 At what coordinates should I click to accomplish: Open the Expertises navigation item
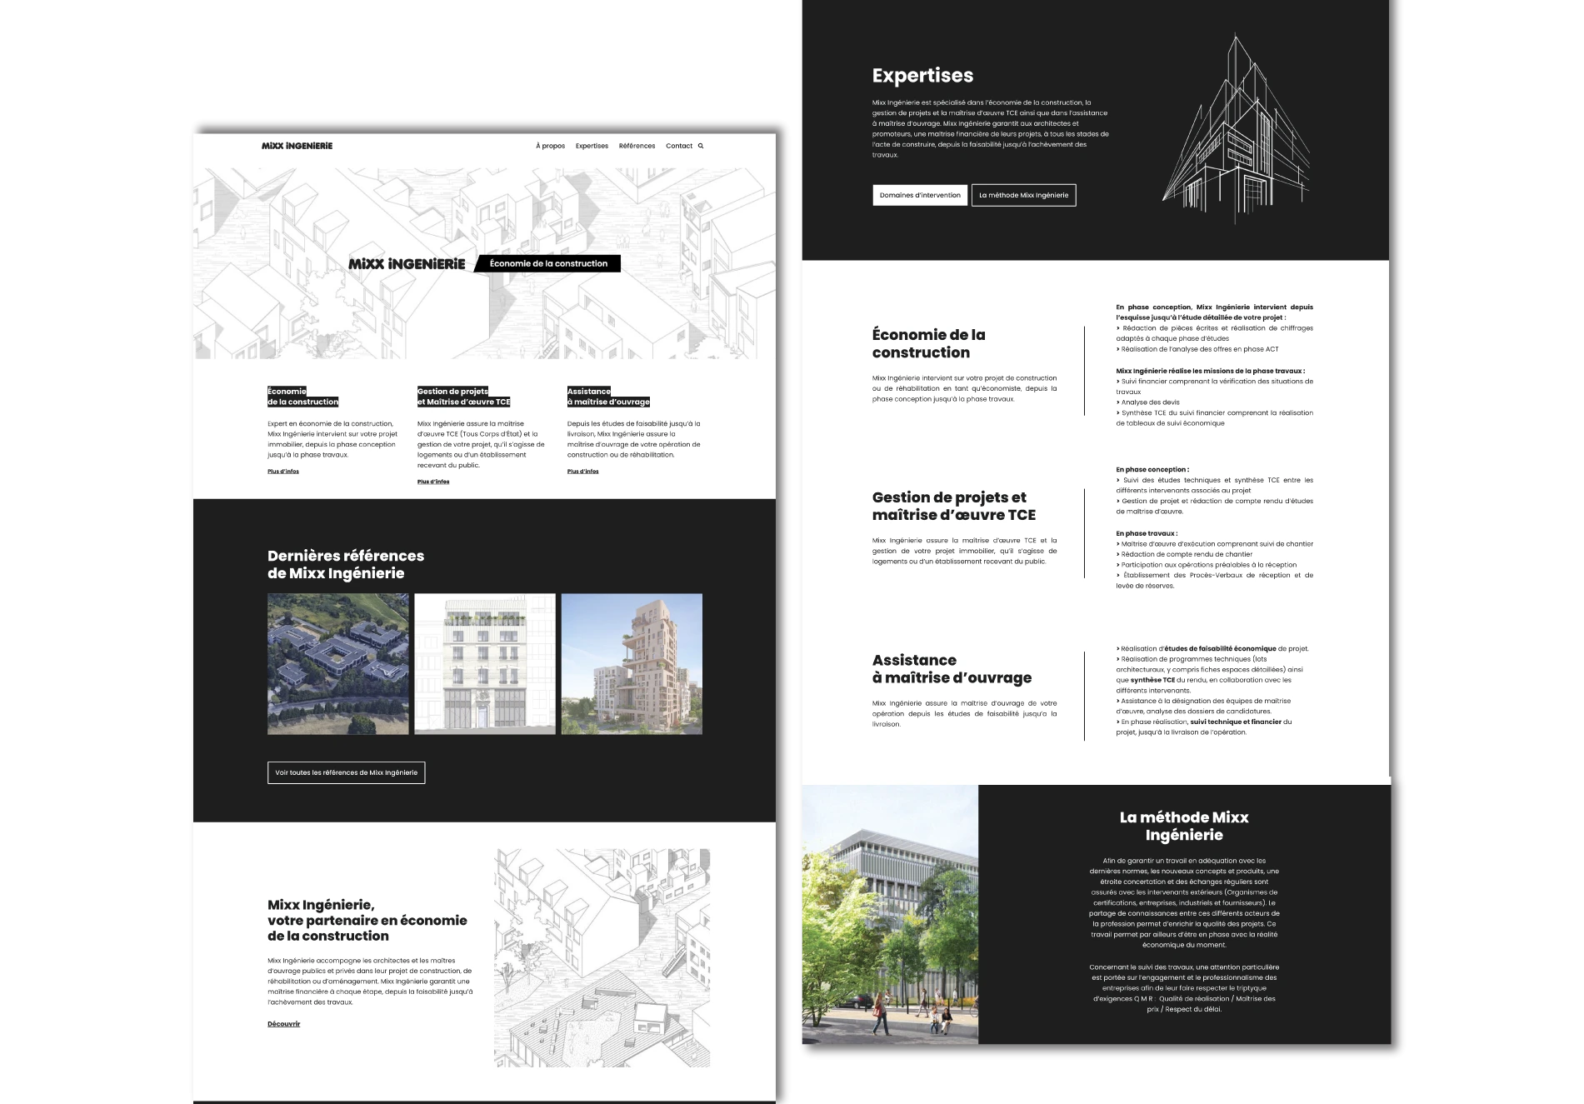click(x=592, y=146)
